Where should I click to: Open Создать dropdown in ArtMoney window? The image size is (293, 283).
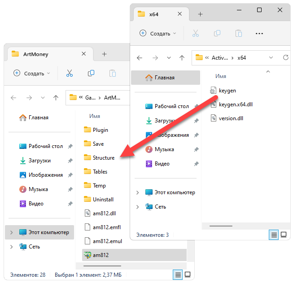coord(32,74)
